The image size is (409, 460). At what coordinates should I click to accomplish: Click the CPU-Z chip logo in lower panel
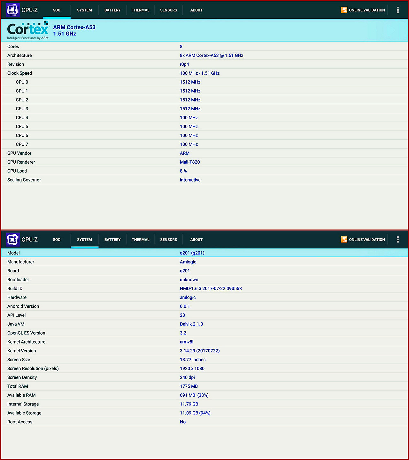[x=12, y=239]
